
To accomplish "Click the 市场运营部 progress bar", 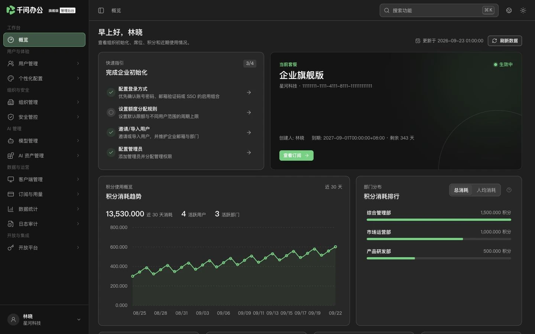I will point(439,239).
